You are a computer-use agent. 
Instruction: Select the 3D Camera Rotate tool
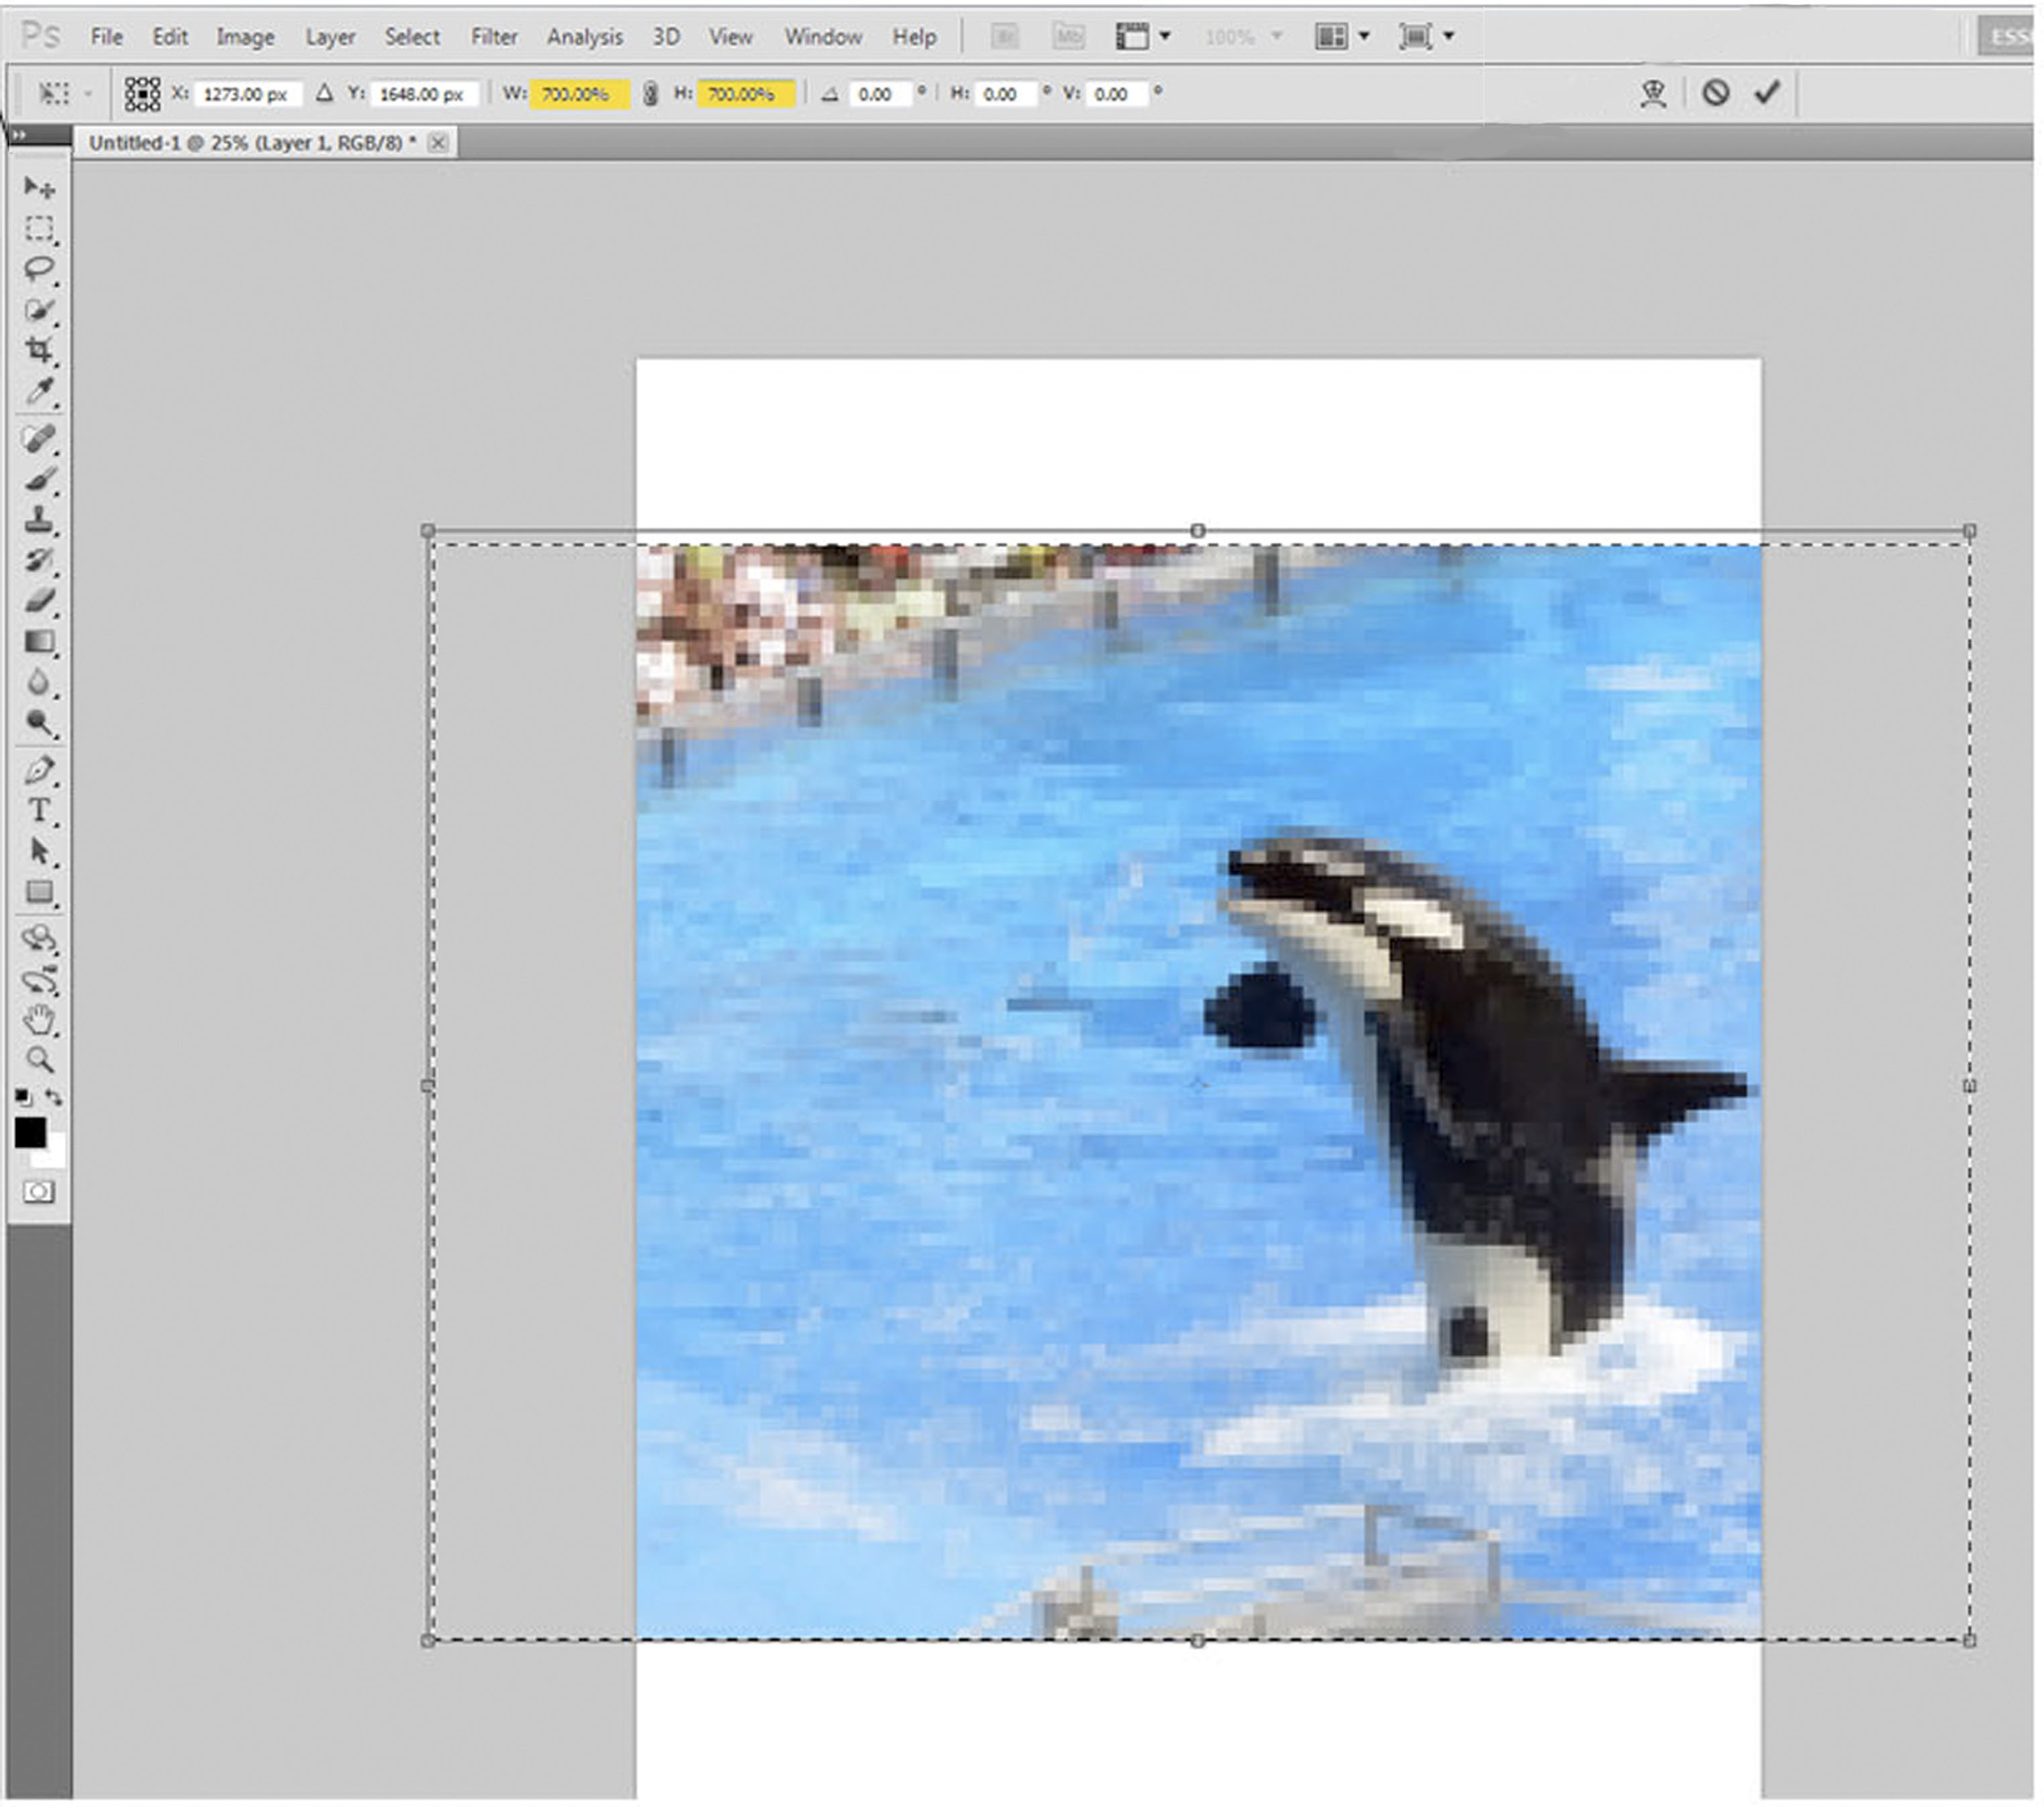coord(39,980)
